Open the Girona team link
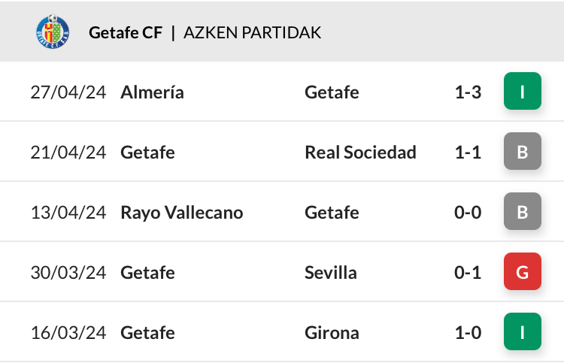Image resolution: width=564 pixels, height=363 pixels. click(332, 332)
